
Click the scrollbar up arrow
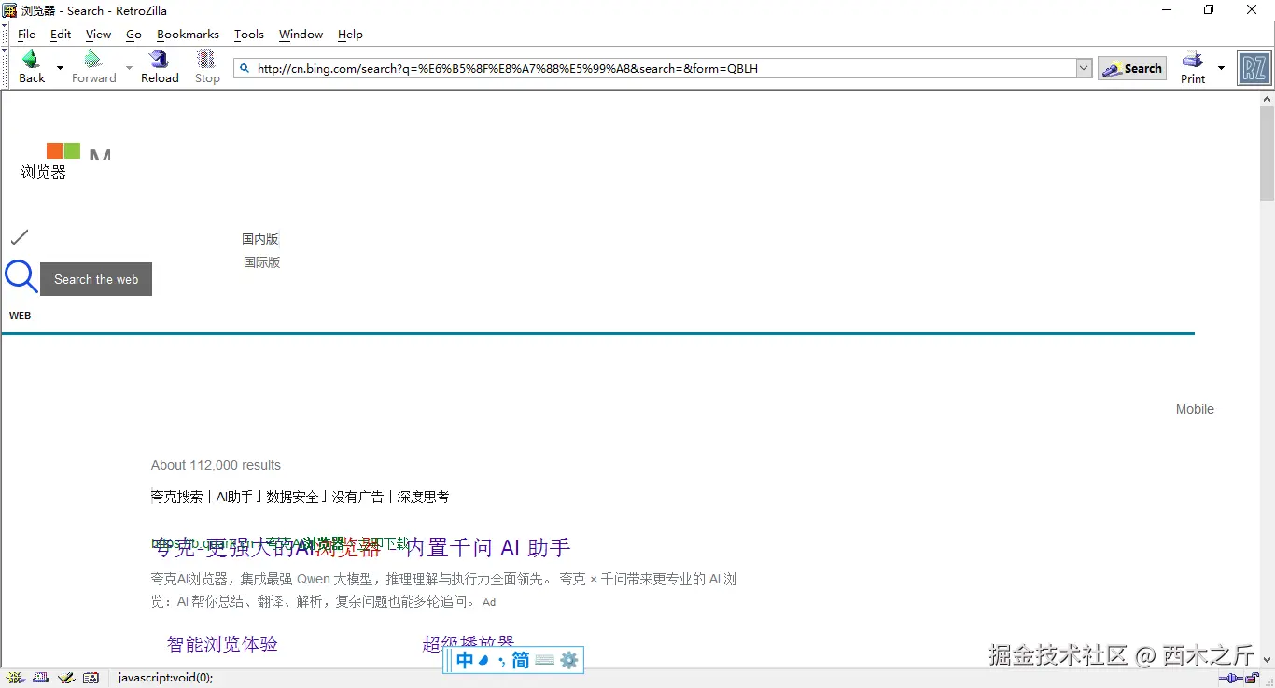pyautogui.click(x=1267, y=98)
